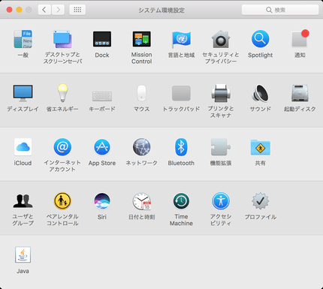Click the forward navigation arrow
The image size is (323, 289).
point(58,10)
